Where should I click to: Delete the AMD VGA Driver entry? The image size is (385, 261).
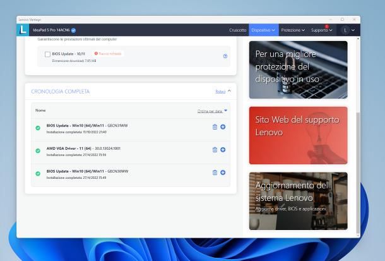[x=215, y=150]
